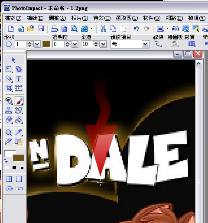Viewport: 208px width, 223px height.
Task: Open Print Preview magnifier icon
Action: pos(74,29)
